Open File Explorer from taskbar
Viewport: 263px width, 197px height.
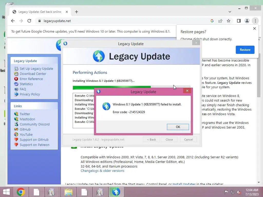pos(68,192)
